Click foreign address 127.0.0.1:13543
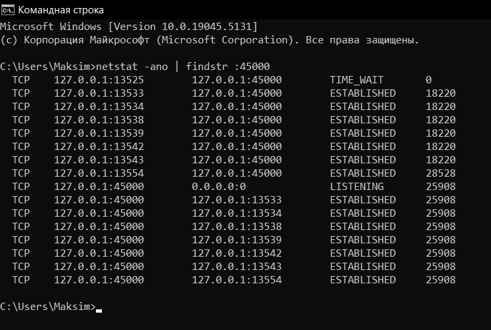This screenshot has height=330, width=491. tap(237, 267)
